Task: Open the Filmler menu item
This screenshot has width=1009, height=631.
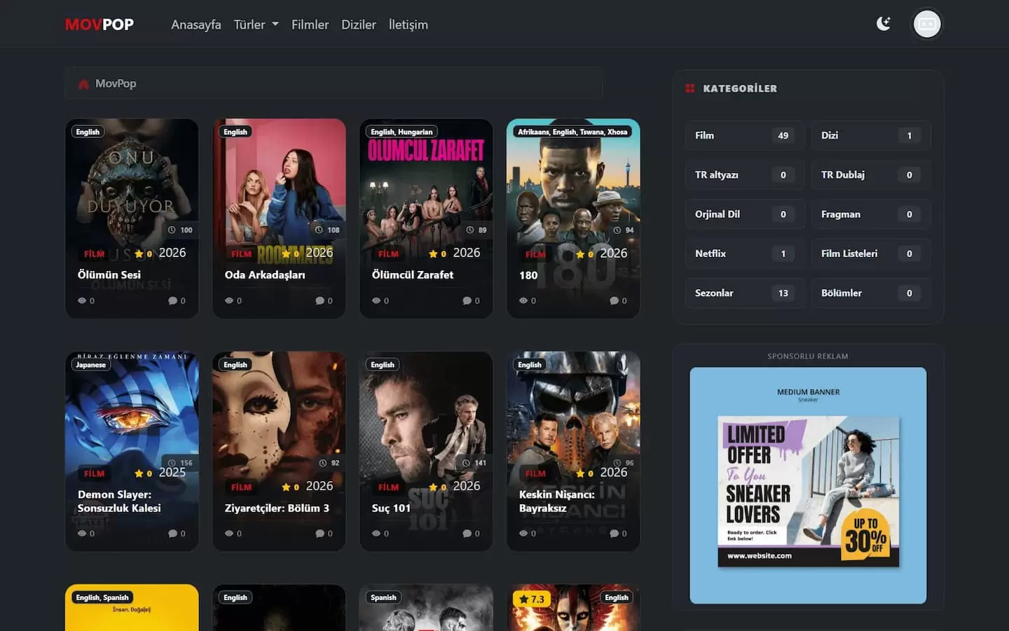Action: (x=310, y=25)
